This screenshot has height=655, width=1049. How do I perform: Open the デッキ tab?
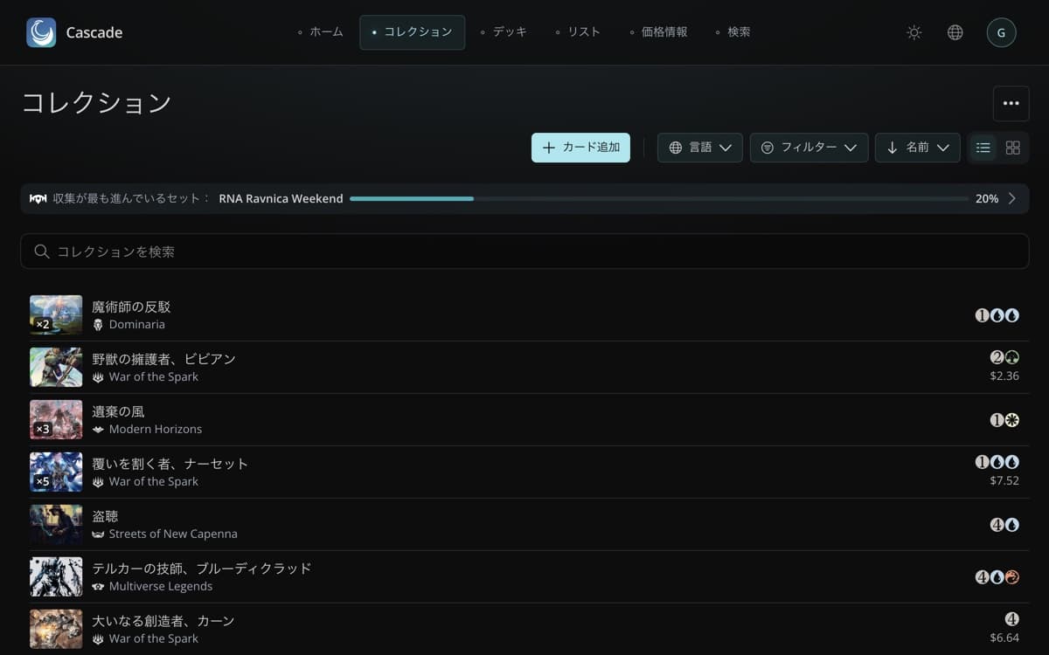pos(504,32)
